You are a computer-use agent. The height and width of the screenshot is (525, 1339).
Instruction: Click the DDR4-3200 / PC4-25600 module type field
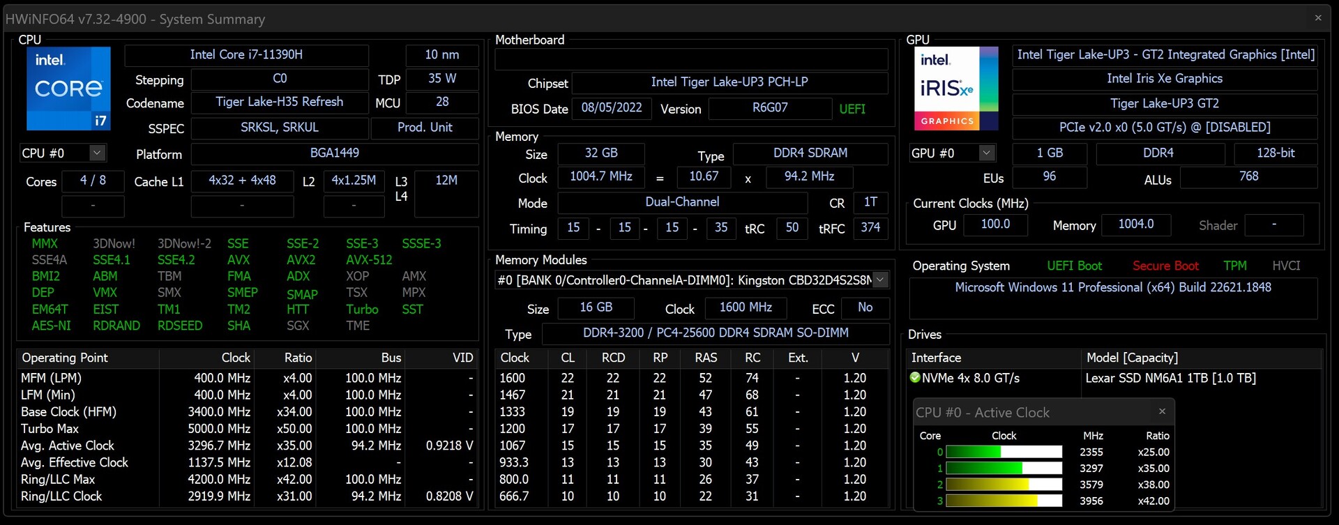716,333
